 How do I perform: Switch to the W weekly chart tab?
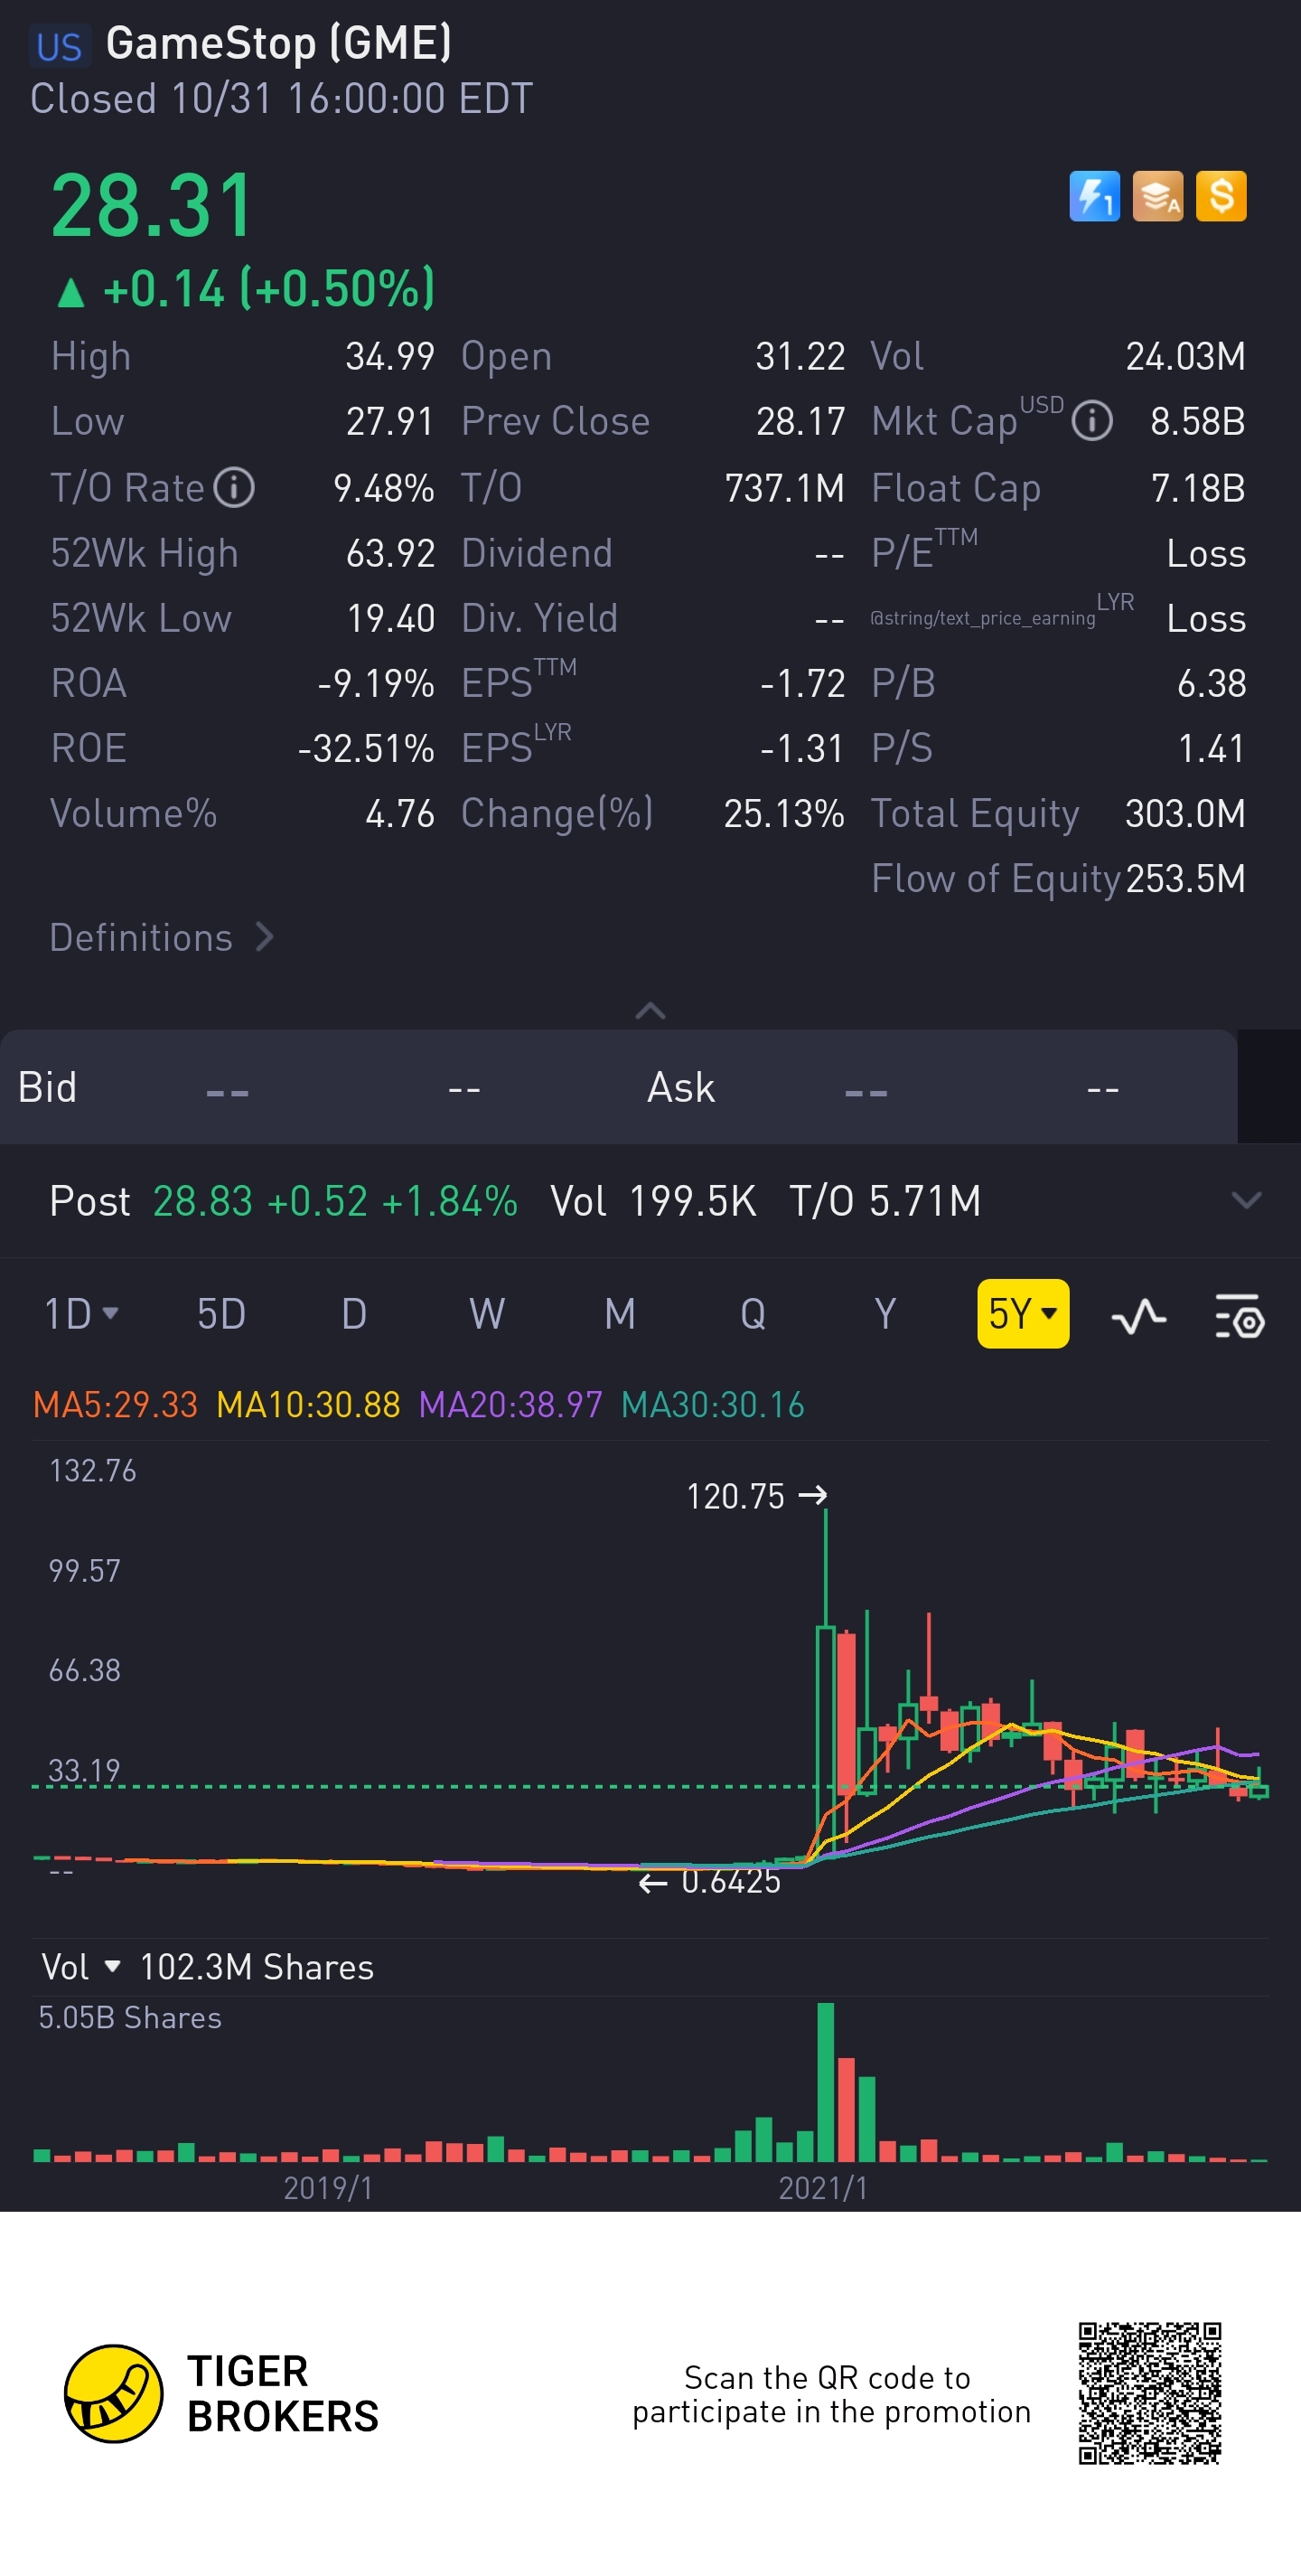click(x=487, y=1314)
